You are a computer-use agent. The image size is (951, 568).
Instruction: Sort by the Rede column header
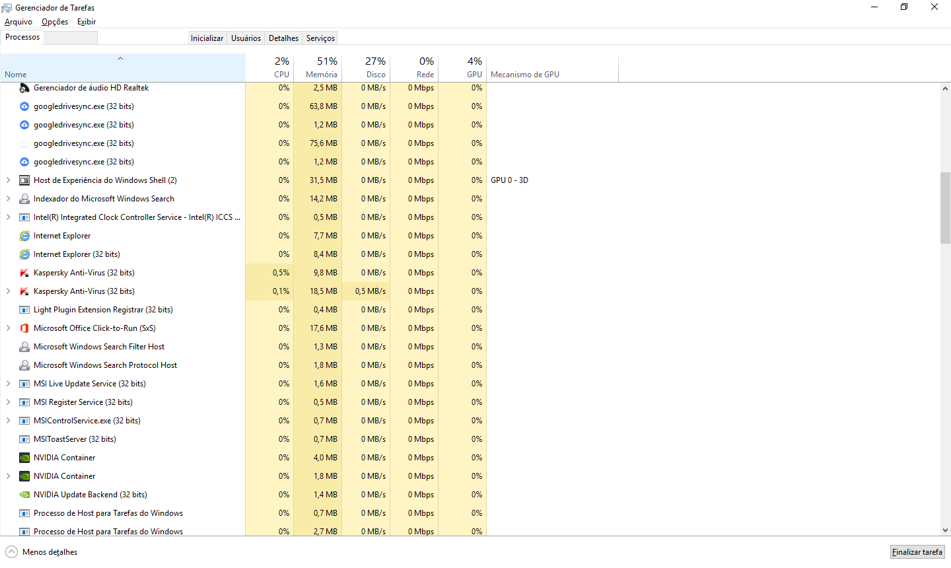coord(414,68)
